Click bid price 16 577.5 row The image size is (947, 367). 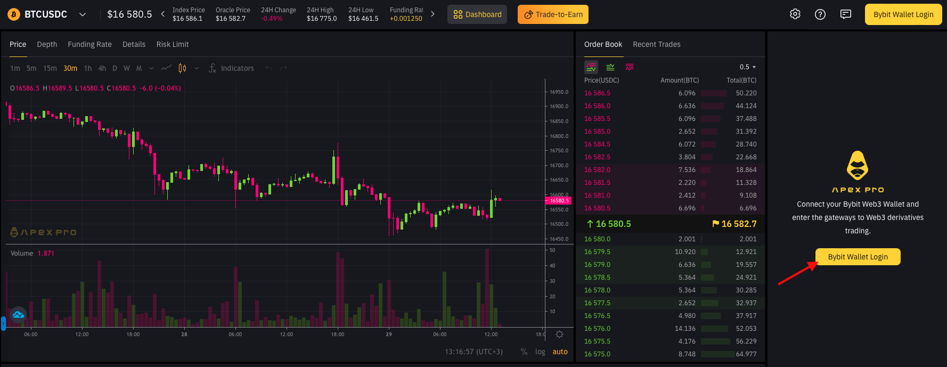pos(671,303)
